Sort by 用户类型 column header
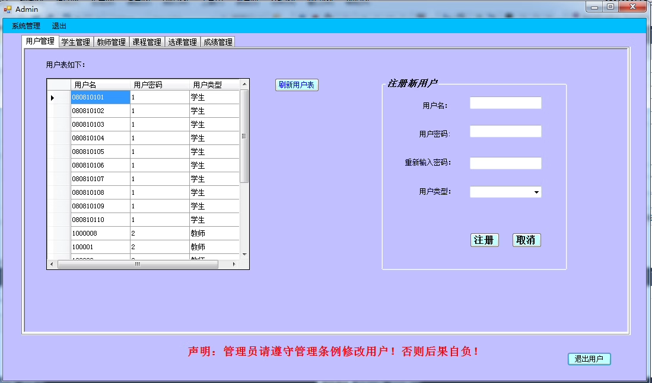 coord(215,85)
